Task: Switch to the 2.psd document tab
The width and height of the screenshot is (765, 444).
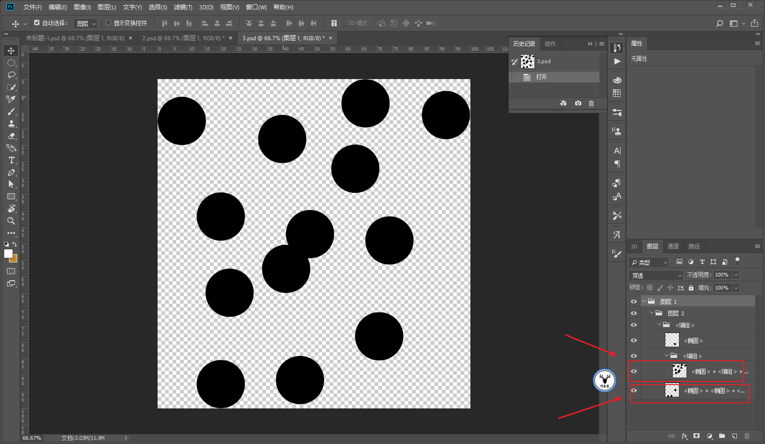Action: [x=183, y=38]
